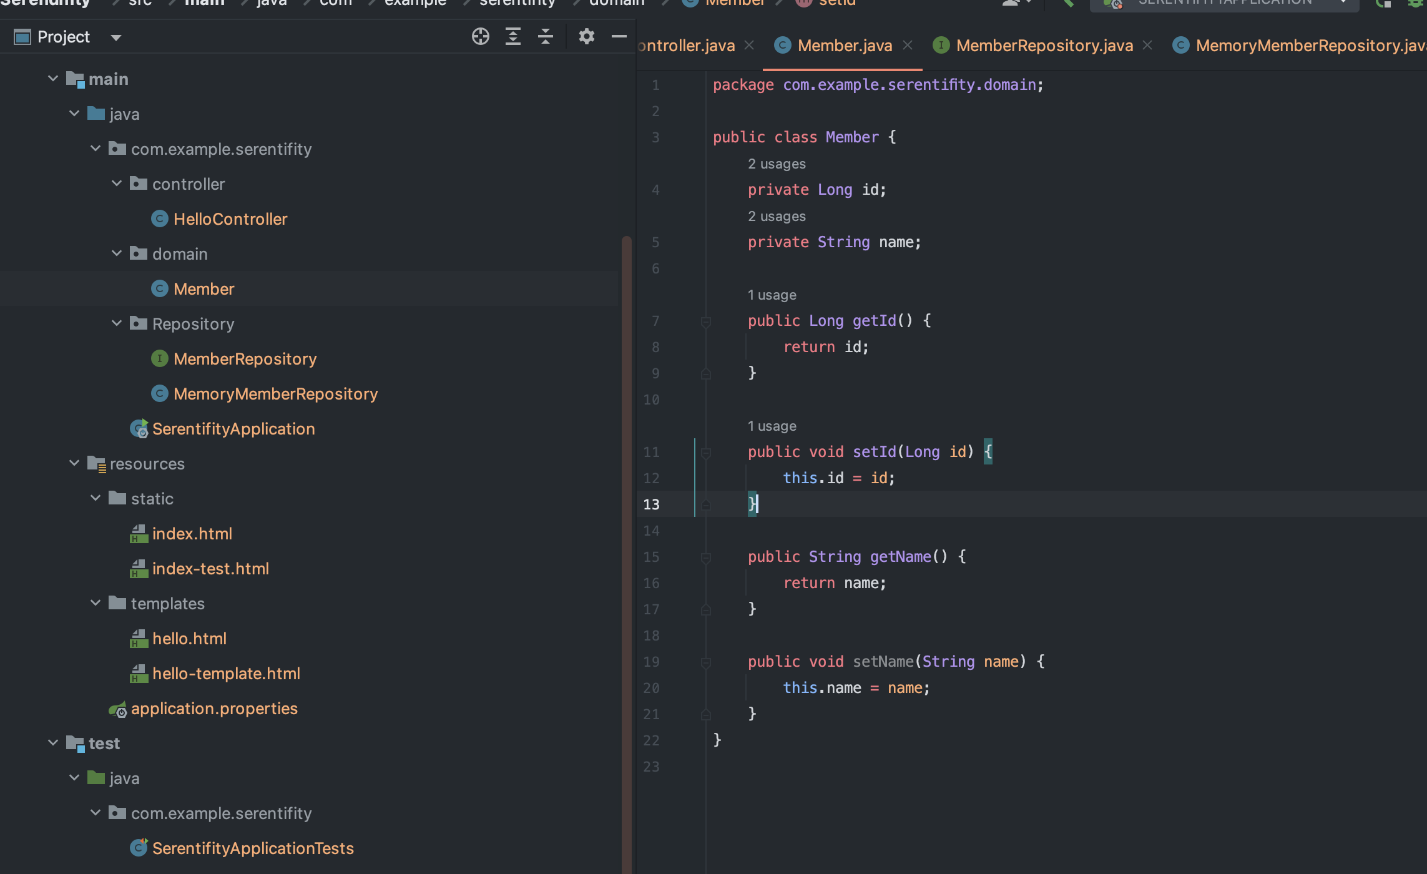Fold the setName method at line 19
1427x874 pixels.
click(x=706, y=662)
